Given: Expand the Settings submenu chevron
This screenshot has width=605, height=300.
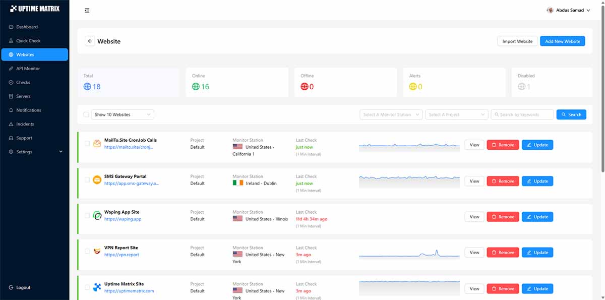Looking at the screenshot, I should click(x=61, y=152).
